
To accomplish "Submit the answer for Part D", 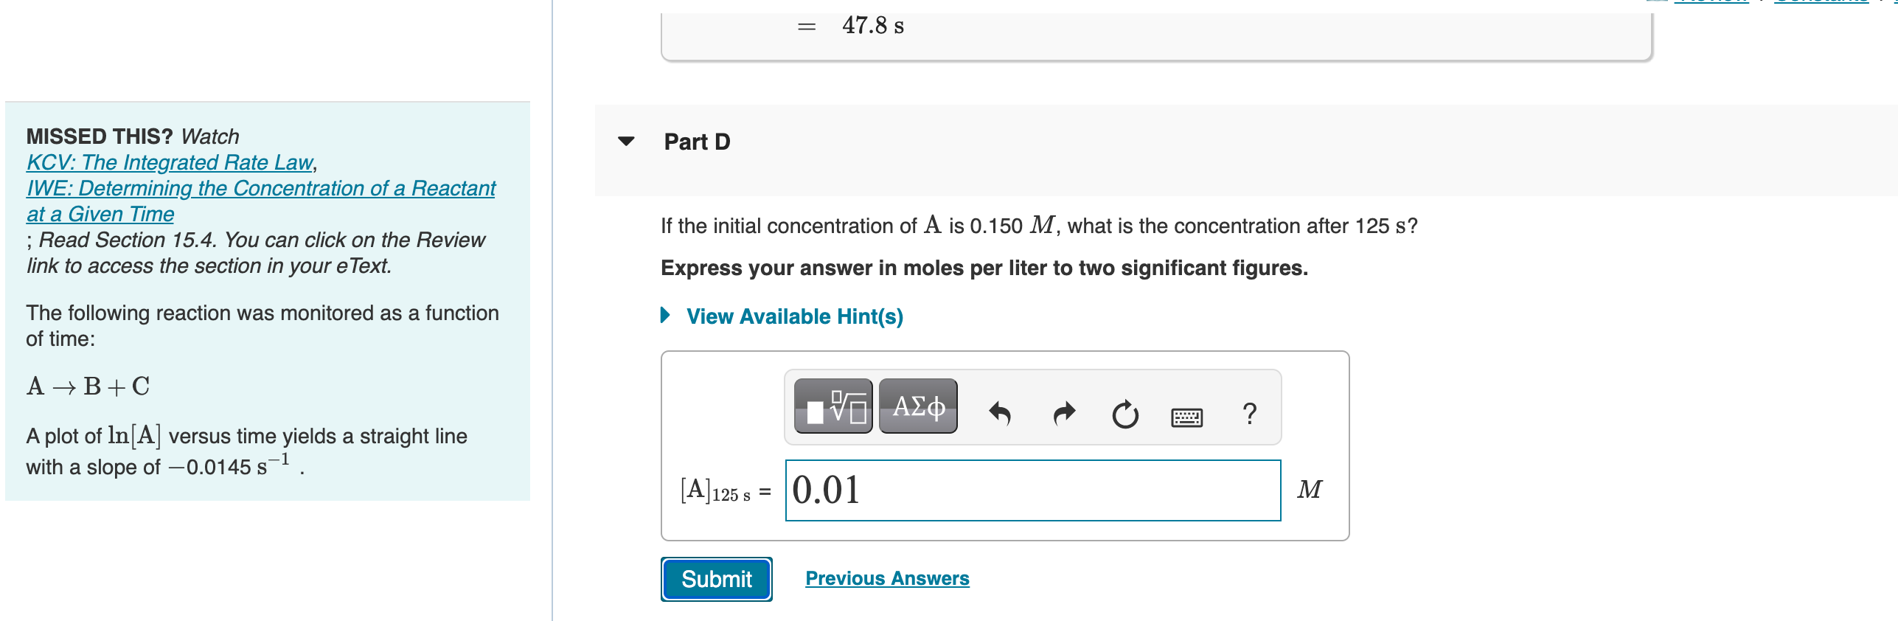I will tap(715, 578).
